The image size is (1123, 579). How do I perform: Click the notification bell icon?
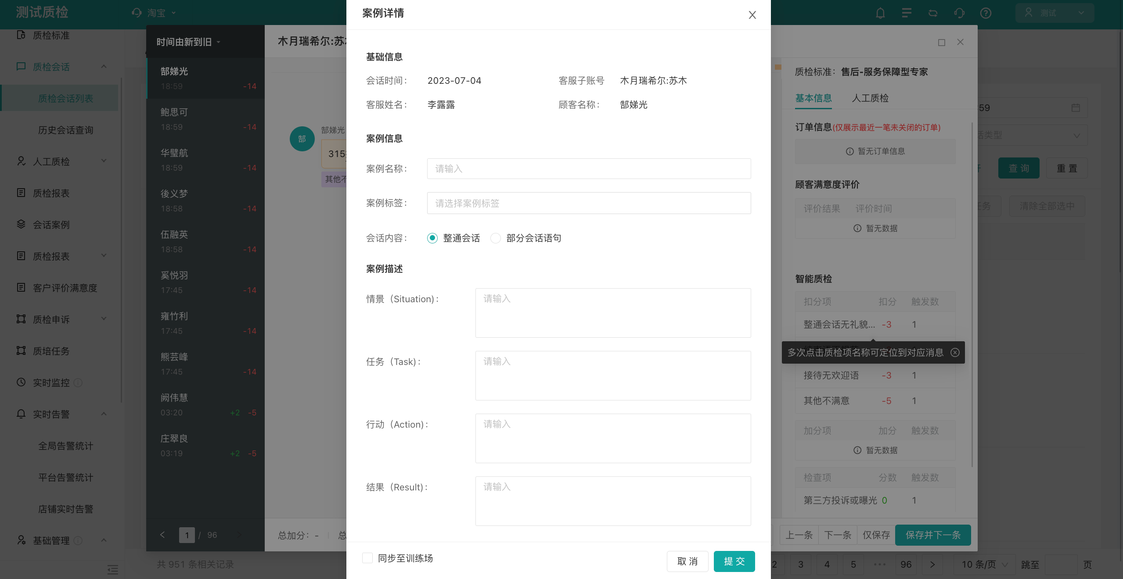880,13
